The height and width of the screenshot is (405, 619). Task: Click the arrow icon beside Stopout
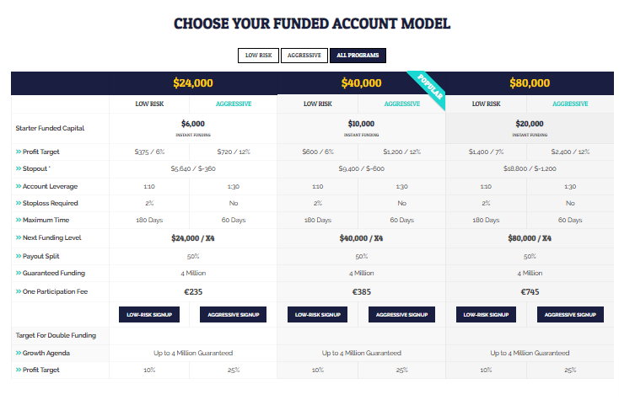(x=19, y=168)
